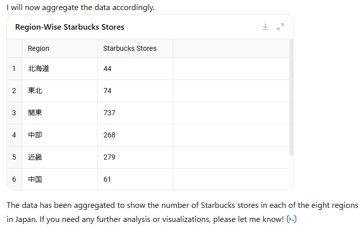Click the table's vertical scrollbar

pyautogui.click(x=291, y=98)
